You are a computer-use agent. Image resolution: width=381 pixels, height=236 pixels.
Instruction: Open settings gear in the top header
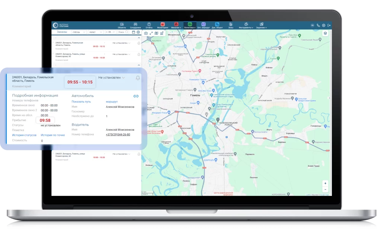pyautogui.click(x=324, y=25)
